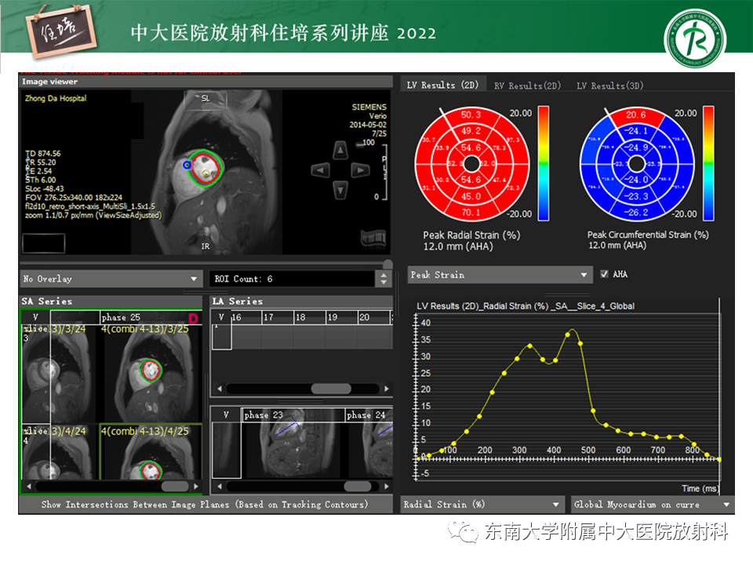Image resolution: width=753 pixels, height=565 pixels.
Task: Click column header 18 in LA Series
Action: [310, 317]
